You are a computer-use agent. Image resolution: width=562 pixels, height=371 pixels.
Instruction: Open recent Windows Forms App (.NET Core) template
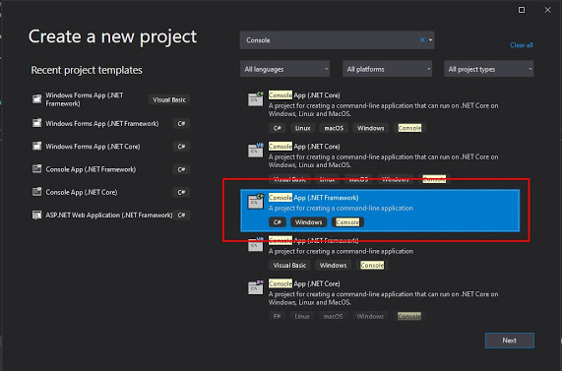click(93, 147)
